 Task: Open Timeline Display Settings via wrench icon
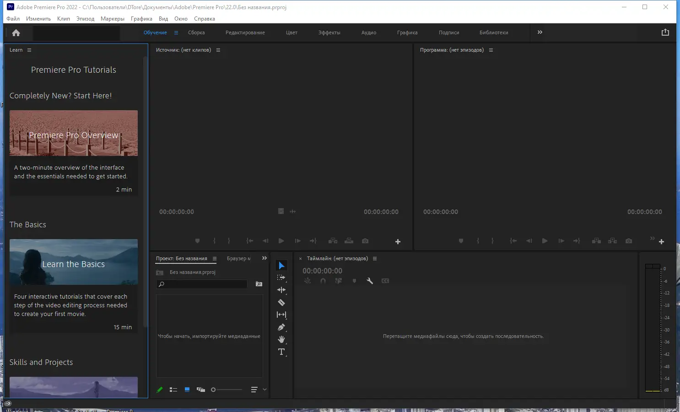tap(370, 281)
